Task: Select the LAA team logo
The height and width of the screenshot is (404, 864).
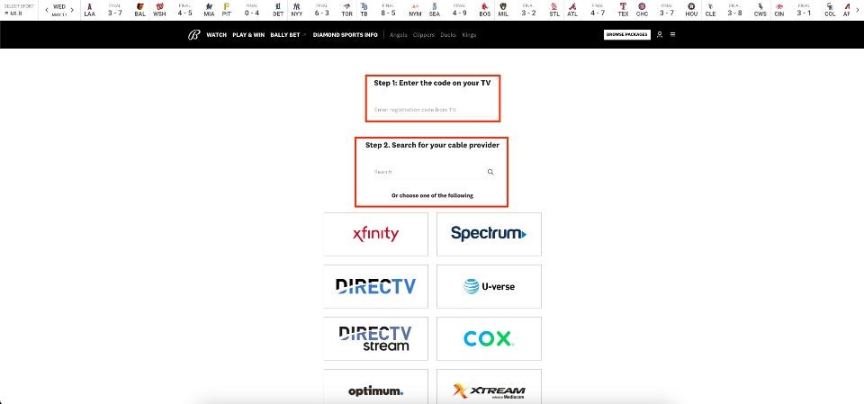Action: tap(90, 6)
